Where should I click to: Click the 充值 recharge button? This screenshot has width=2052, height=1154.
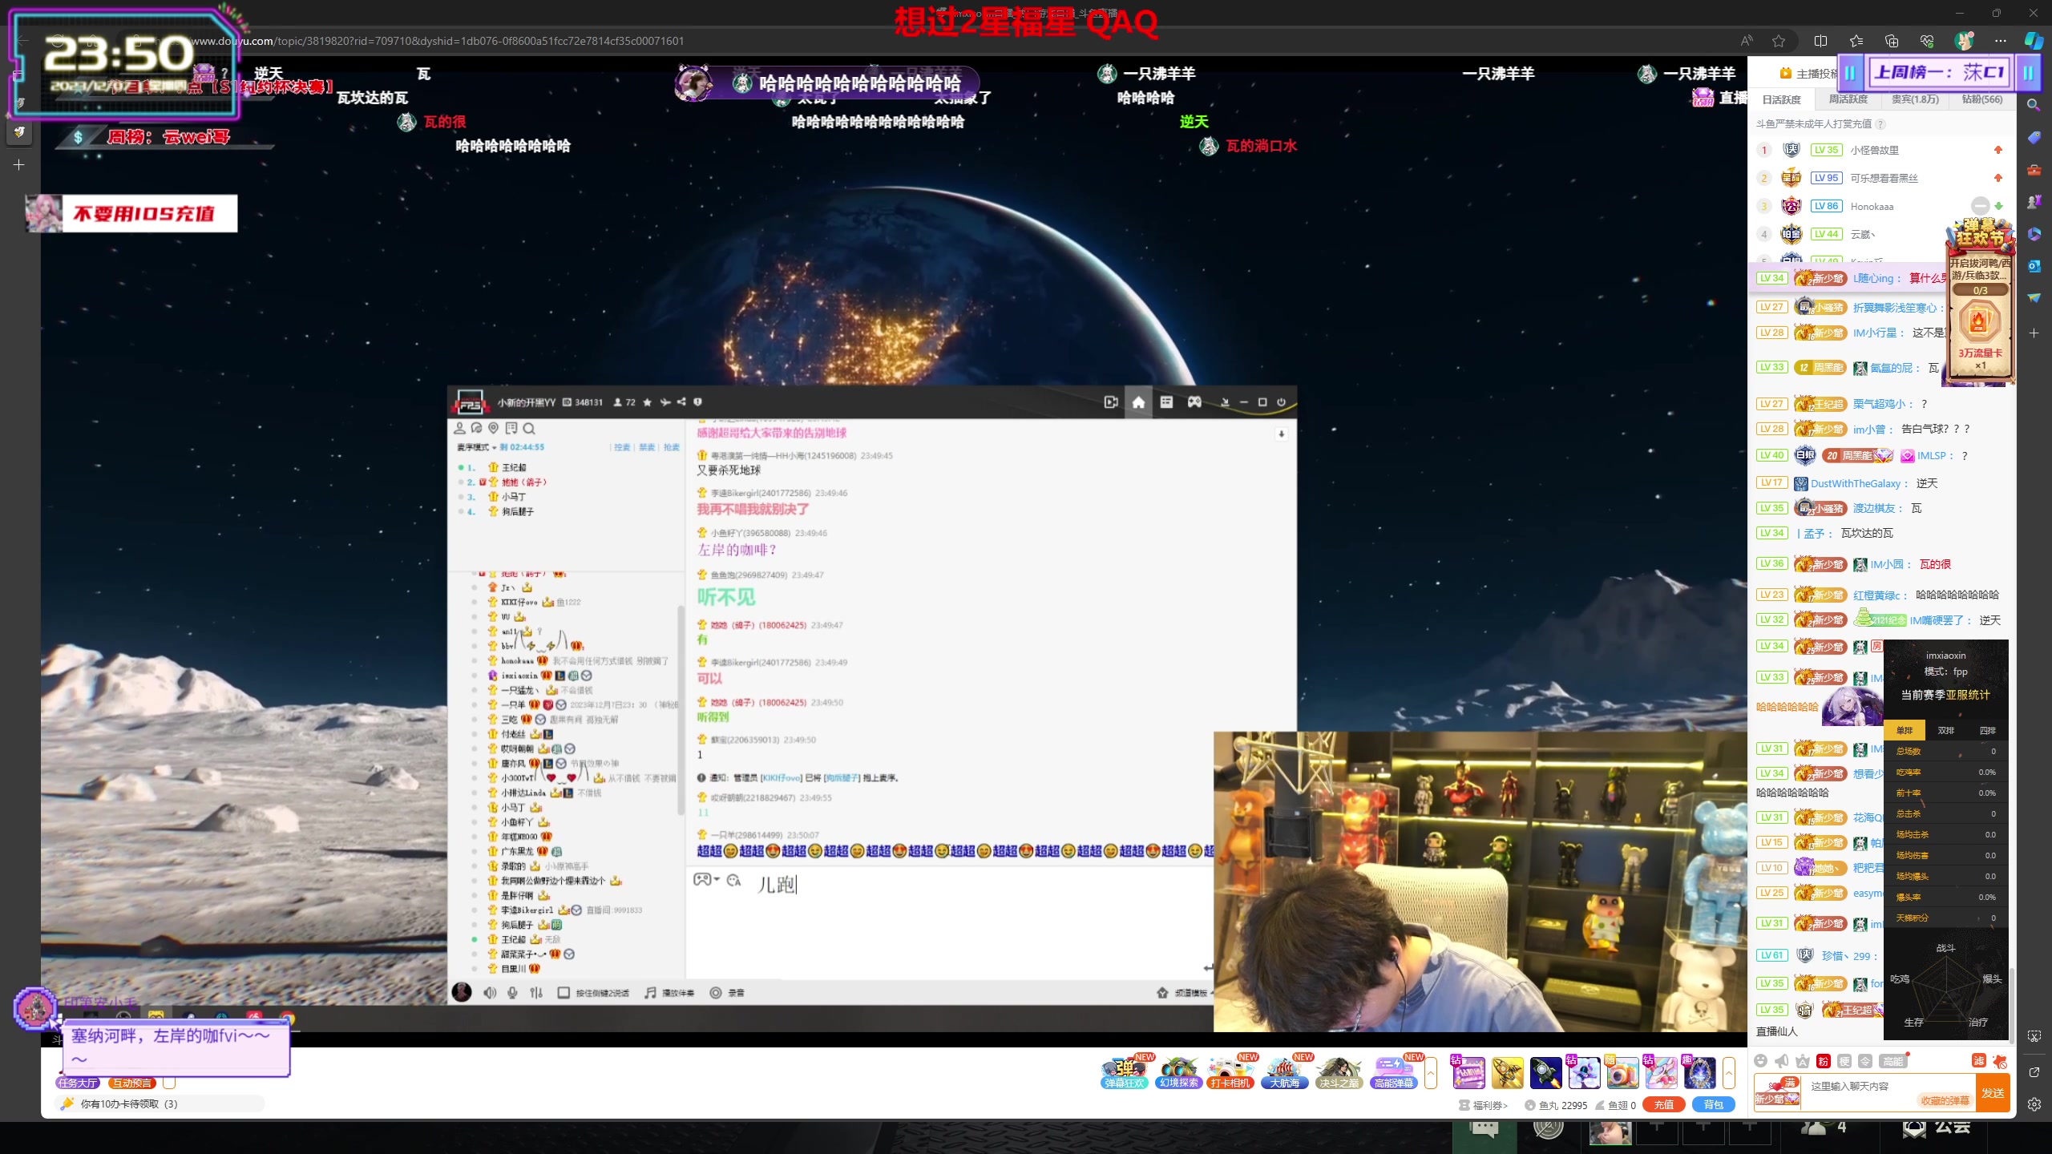pos(1664,1104)
